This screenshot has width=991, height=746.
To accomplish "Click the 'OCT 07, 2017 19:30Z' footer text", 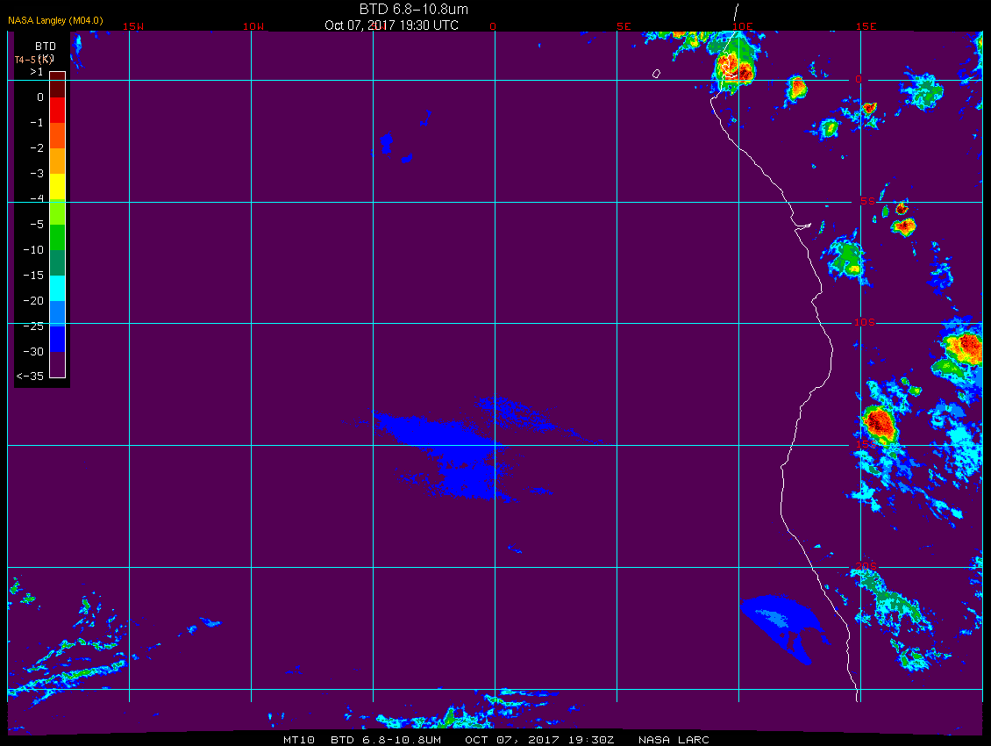I will coord(539,740).
